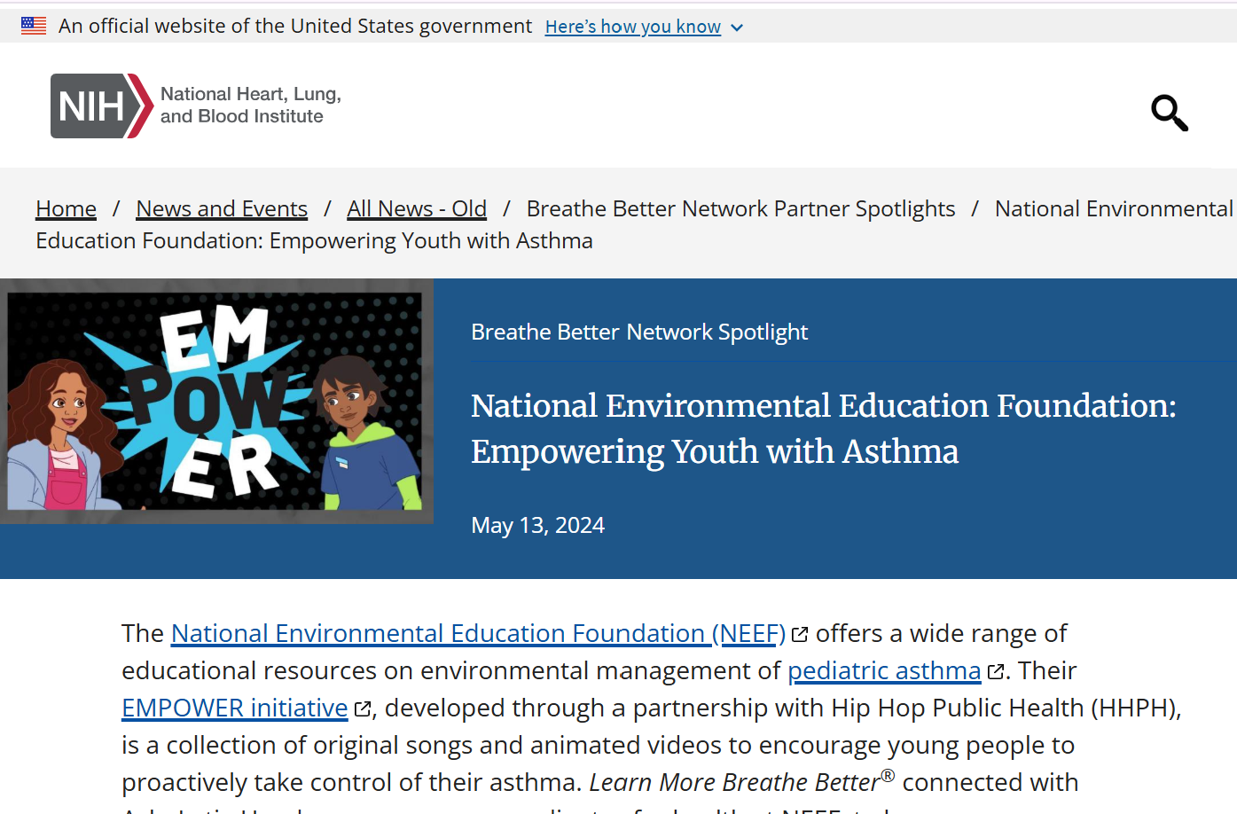Click National Heart, Lung, and Blood Institute text
The image size is (1237, 814).
tap(250, 106)
